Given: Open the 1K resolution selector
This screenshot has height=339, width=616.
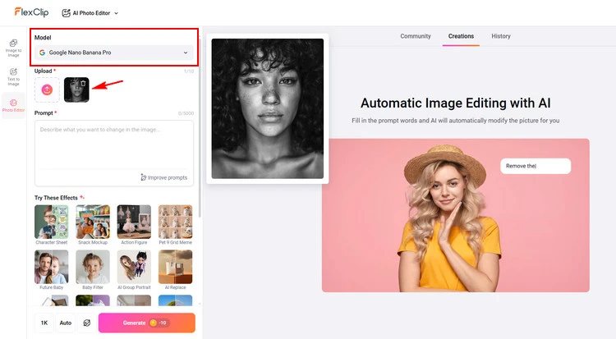Looking at the screenshot, I should pyautogui.click(x=44, y=323).
